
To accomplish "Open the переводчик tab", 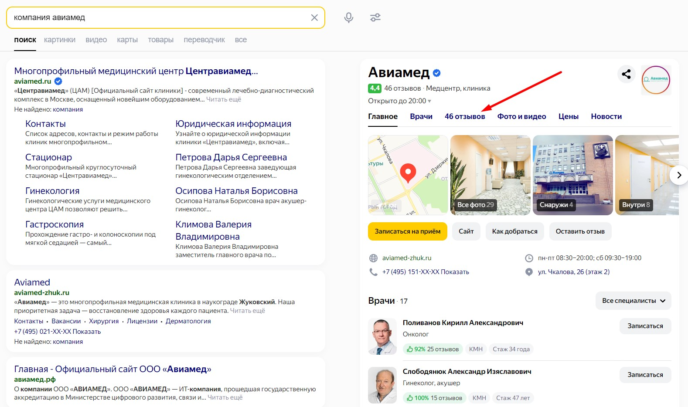I will tap(204, 40).
